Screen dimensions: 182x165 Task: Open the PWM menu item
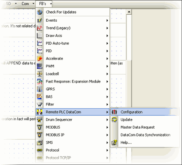click(73, 66)
